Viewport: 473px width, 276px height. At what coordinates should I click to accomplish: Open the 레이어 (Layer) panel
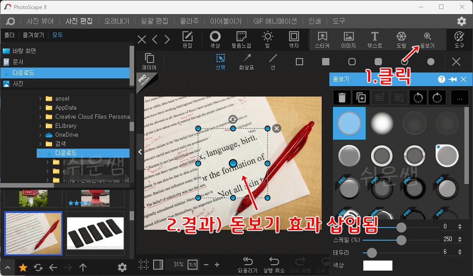click(150, 62)
